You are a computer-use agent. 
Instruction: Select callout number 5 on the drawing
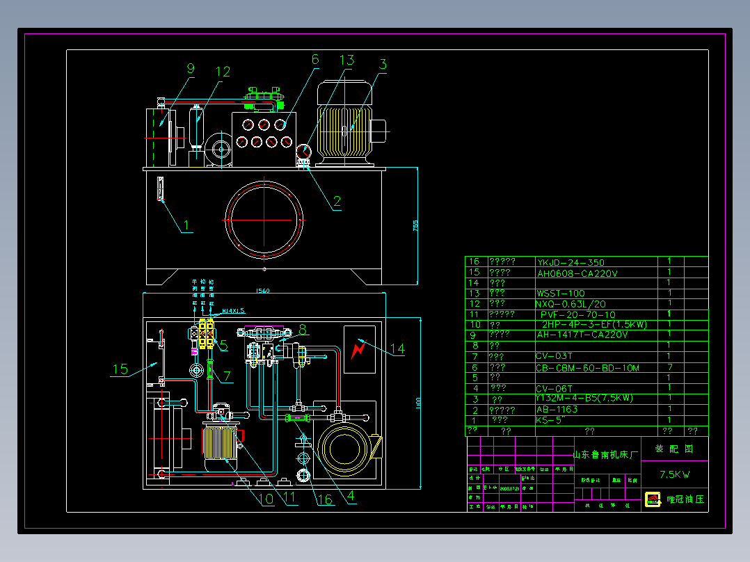tap(224, 345)
